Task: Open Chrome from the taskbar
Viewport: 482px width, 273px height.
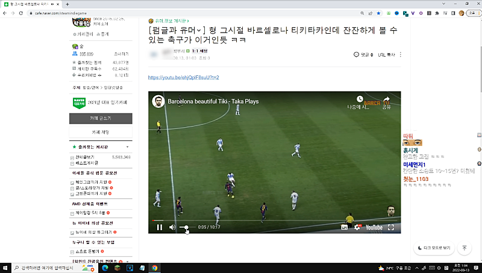Action: pos(154,268)
